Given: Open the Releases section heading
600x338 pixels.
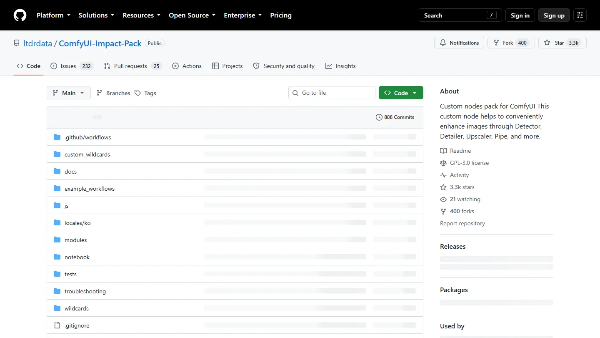Looking at the screenshot, I should (453, 247).
